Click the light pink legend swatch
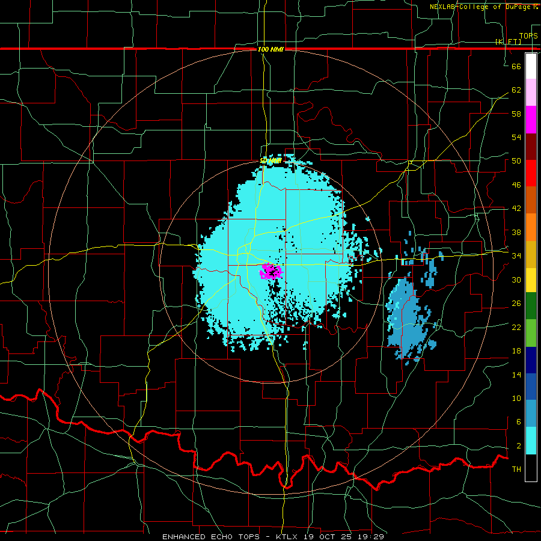Screen dimensions: 541x541 [x=531, y=93]
